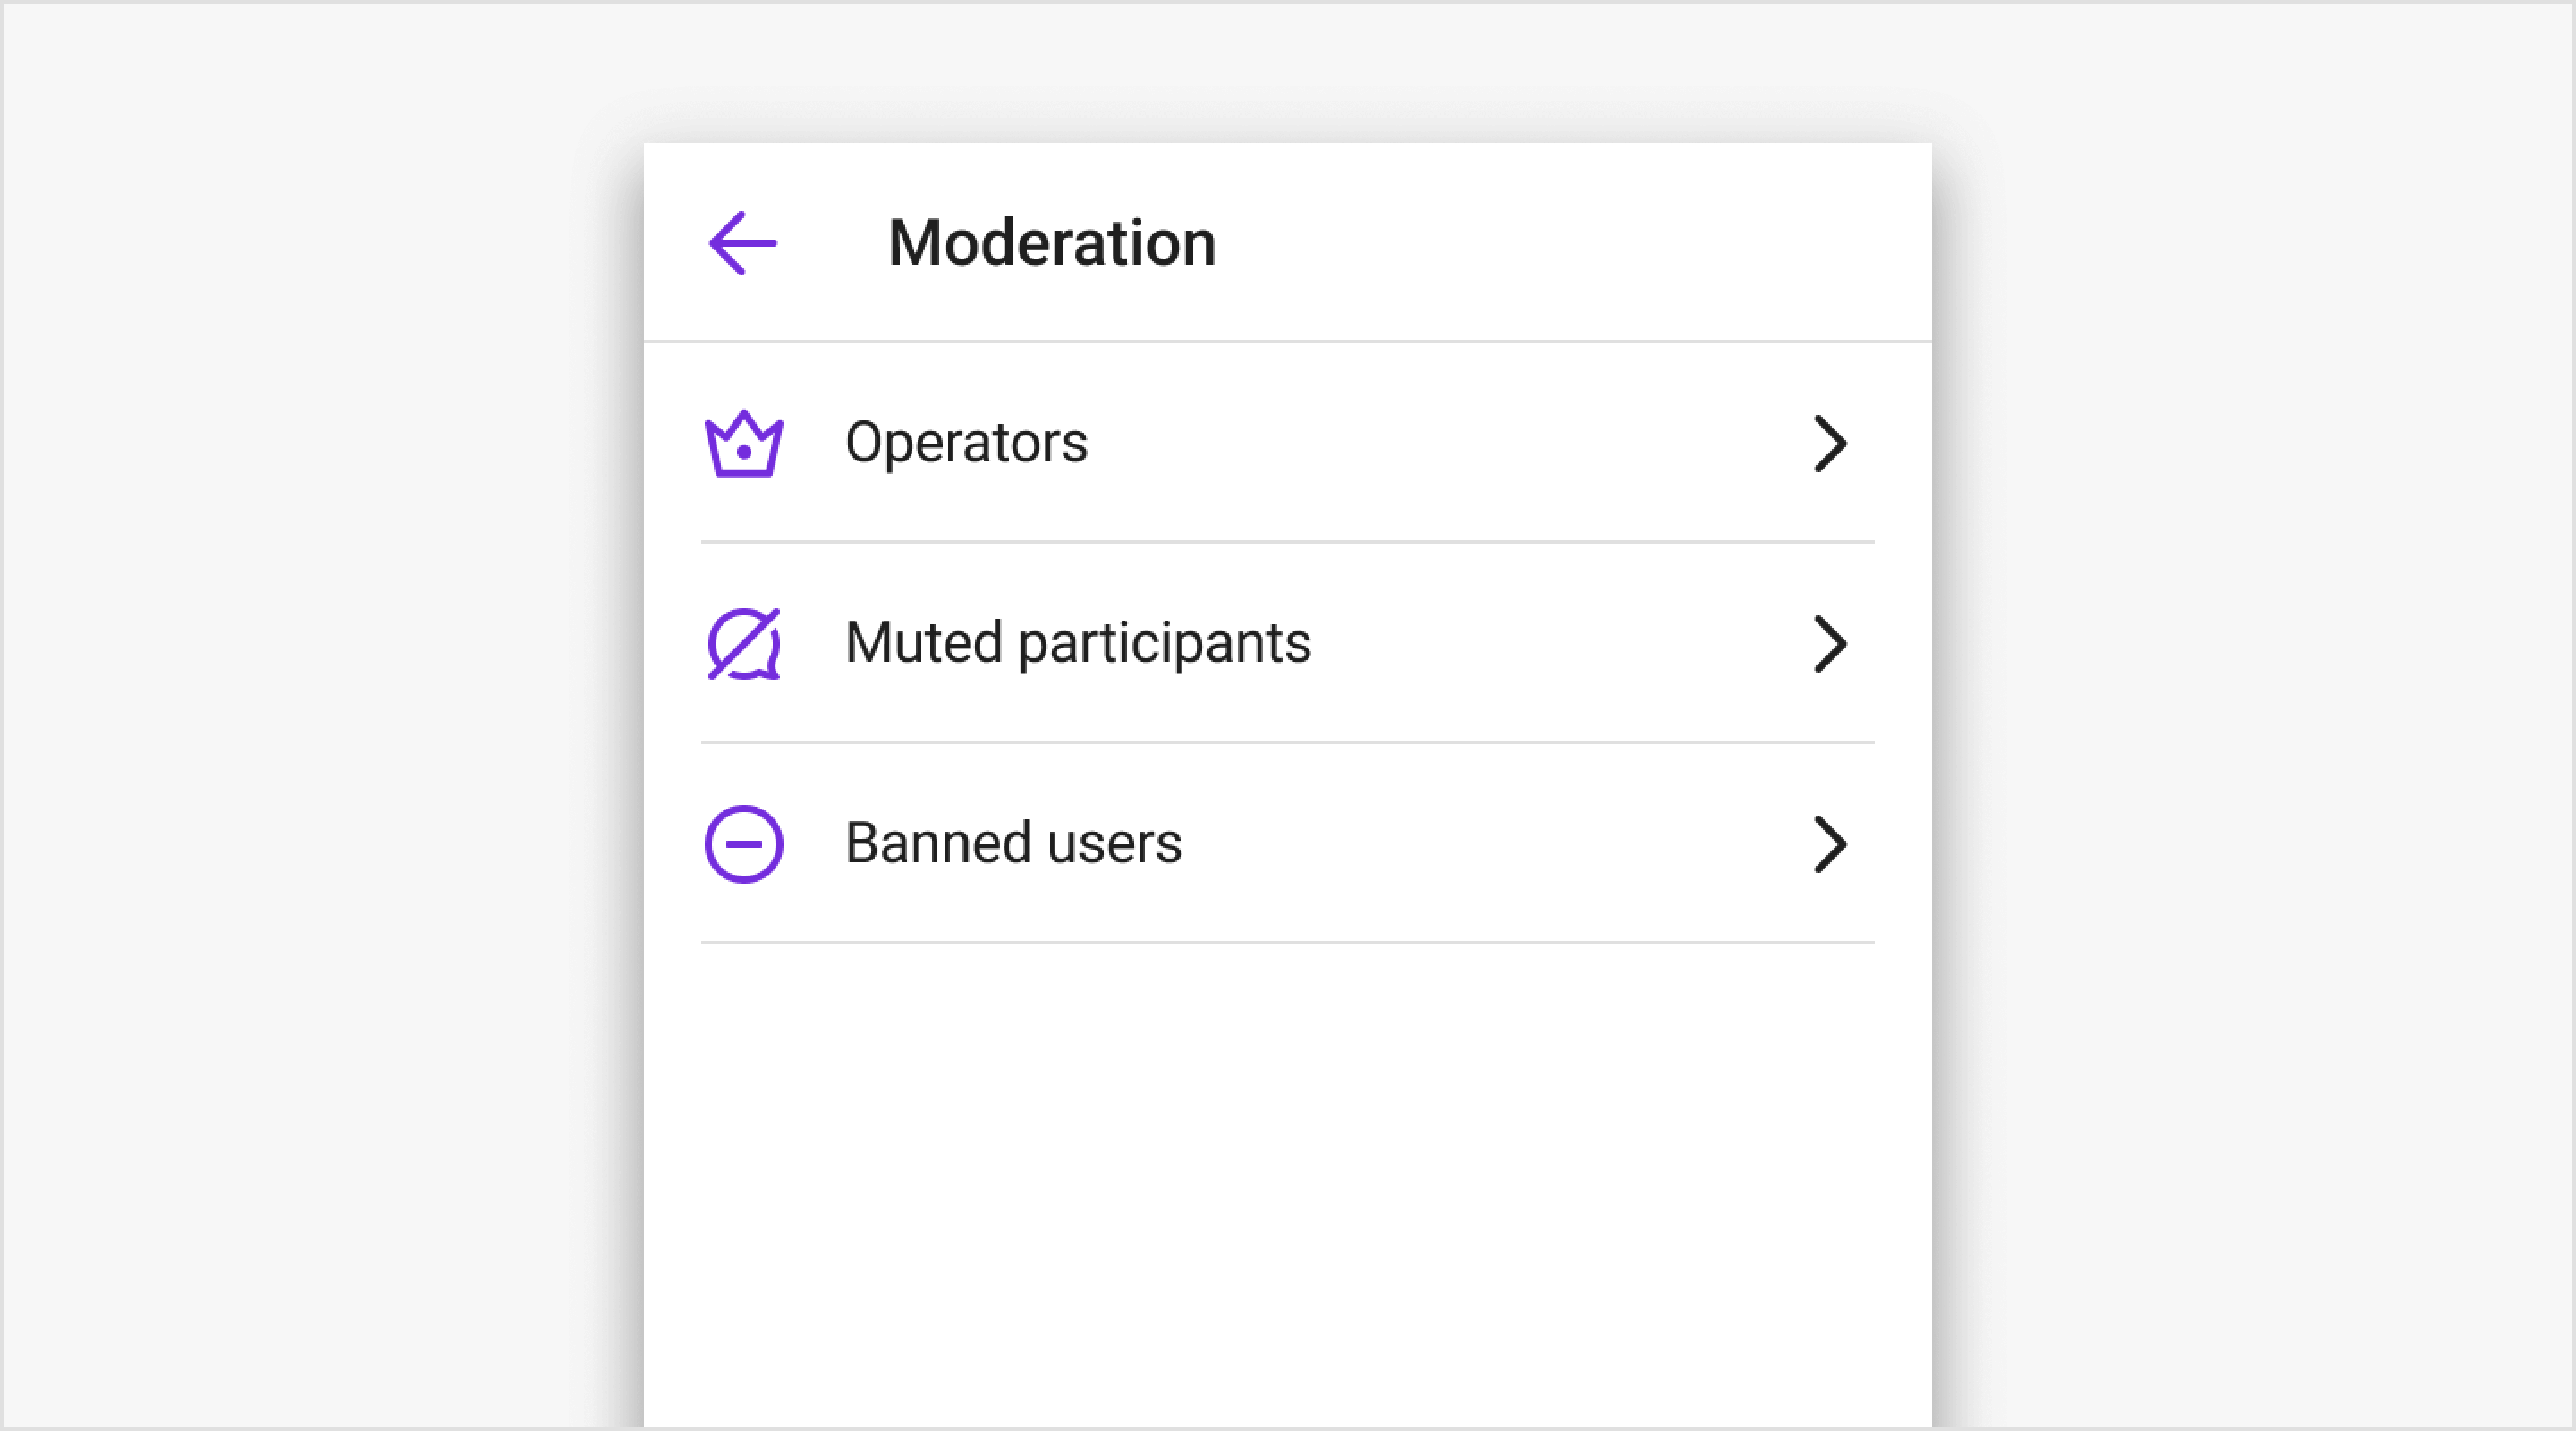This screenshot has width=2576, height=1431.
Task: Click the purple back arrow
Action: pos(742,243)
